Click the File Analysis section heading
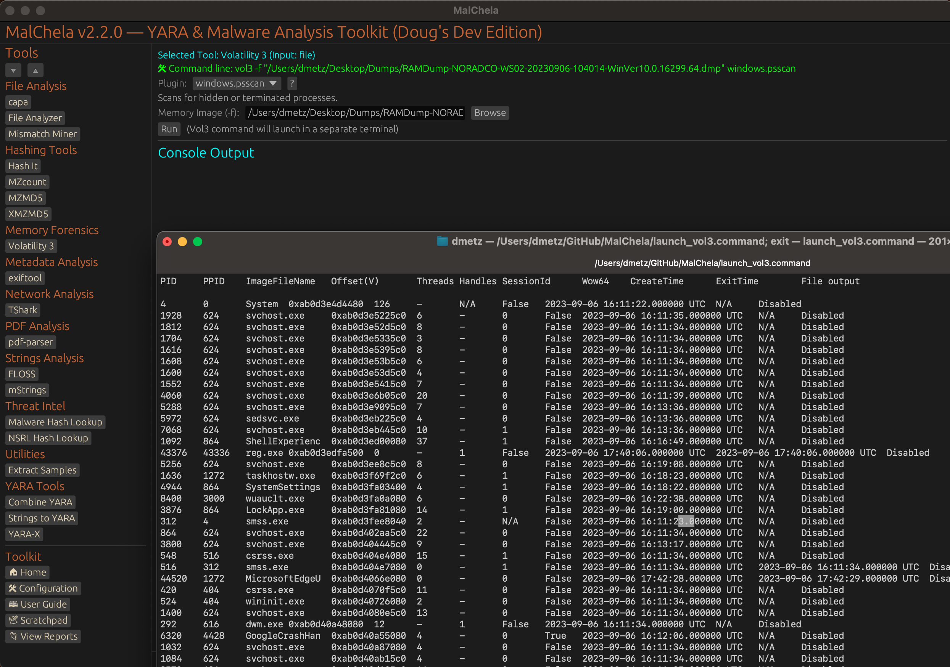The width and height of the screenshot is (950, 667). 36,86
